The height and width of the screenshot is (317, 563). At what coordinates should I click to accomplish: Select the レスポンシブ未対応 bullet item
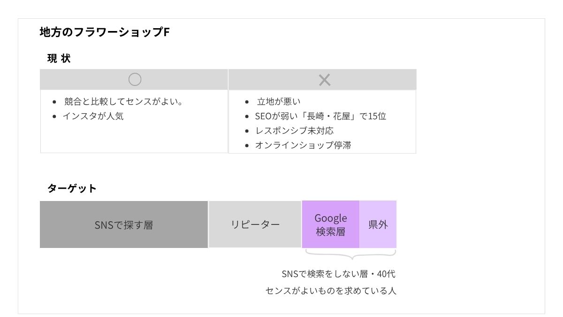pos(294,131)
